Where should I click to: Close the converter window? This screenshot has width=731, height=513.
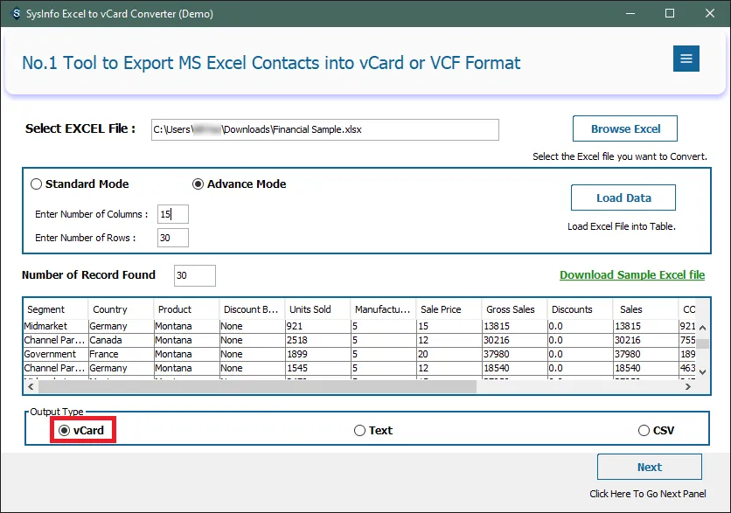point(709,13)
